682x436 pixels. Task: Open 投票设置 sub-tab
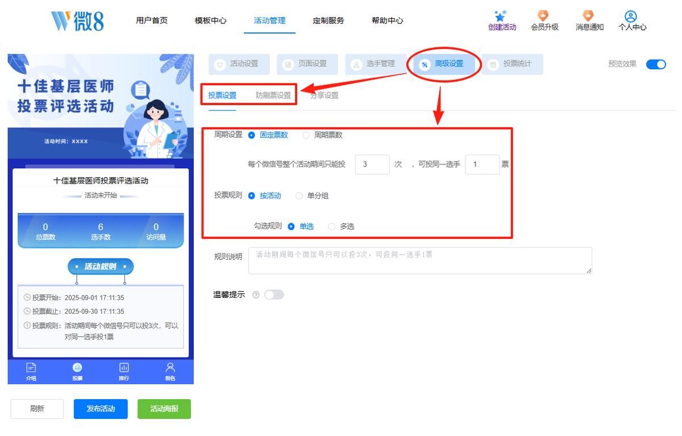click(222, 95)
